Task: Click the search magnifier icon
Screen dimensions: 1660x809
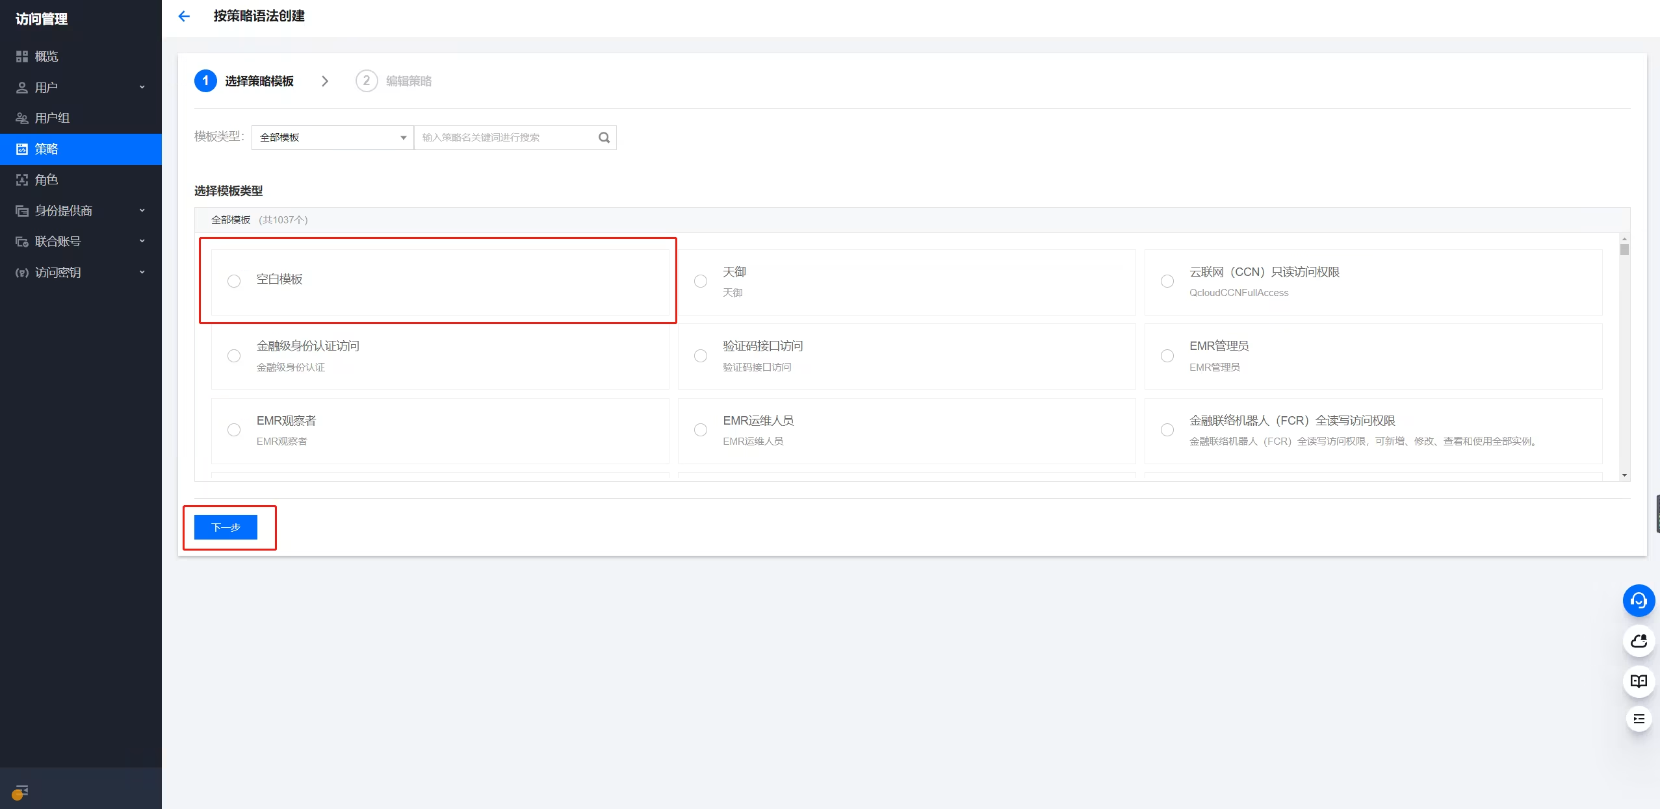Action: click(x=604, y=138)
